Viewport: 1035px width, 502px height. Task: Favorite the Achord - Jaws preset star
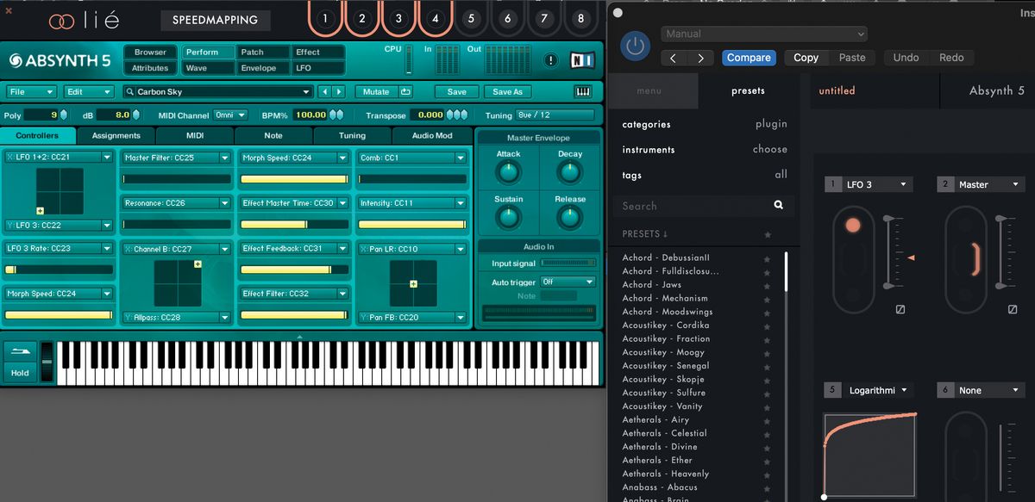pos(767,285)
